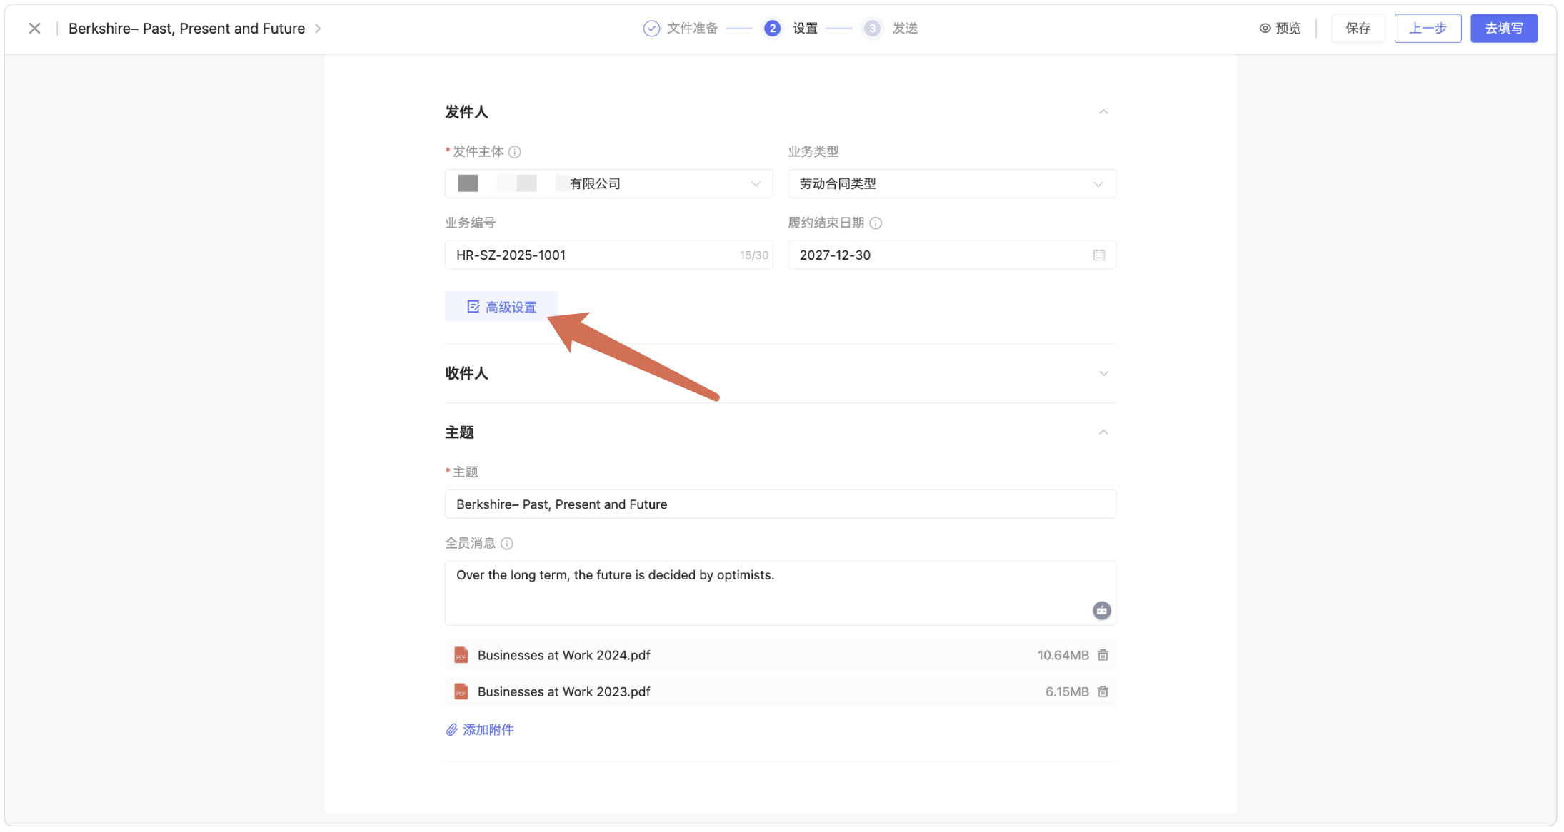Screen dimensions: 1564x832
Task: Go to the 文件准备 step
Action: tap(681, 29)
